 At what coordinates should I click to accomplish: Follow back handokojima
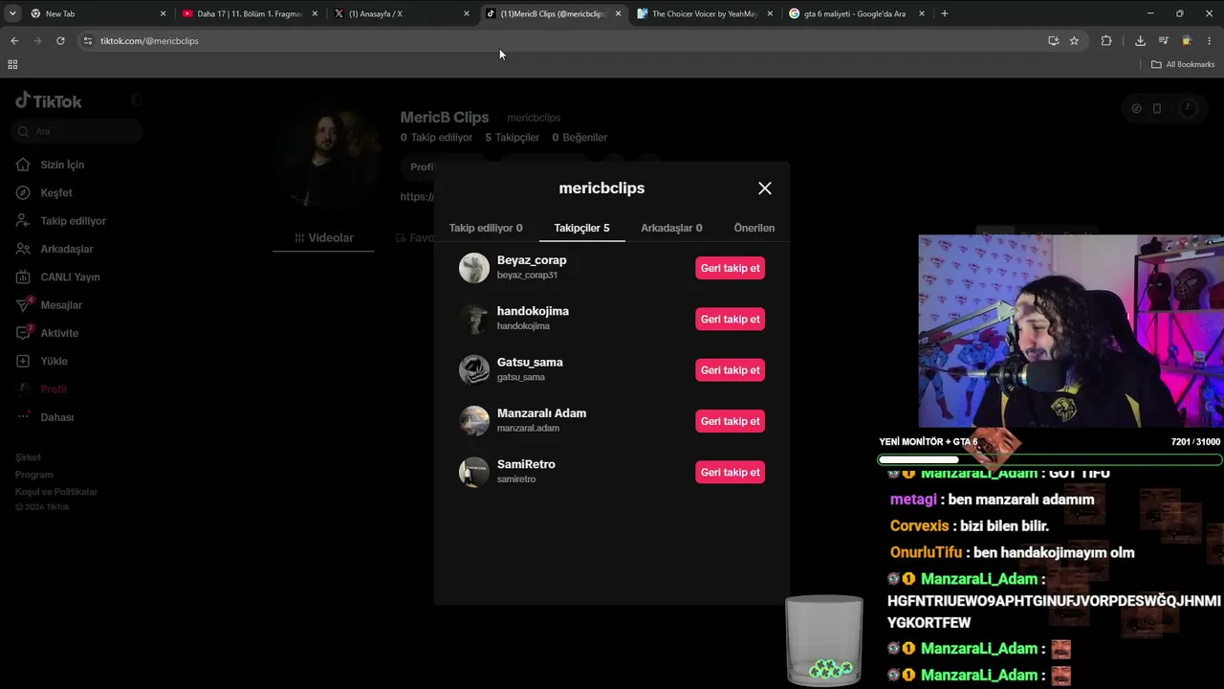coord(730,319)
